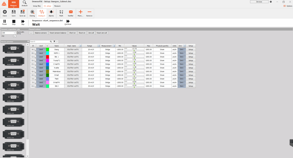Turn Short on
Screen dimensions: 293x158
coord(72,33)
